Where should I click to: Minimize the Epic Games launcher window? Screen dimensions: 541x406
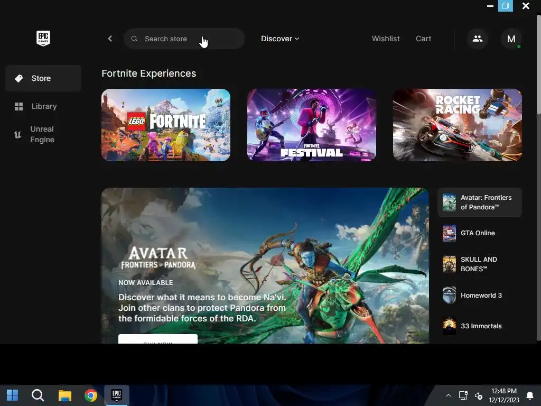point(490,6)
